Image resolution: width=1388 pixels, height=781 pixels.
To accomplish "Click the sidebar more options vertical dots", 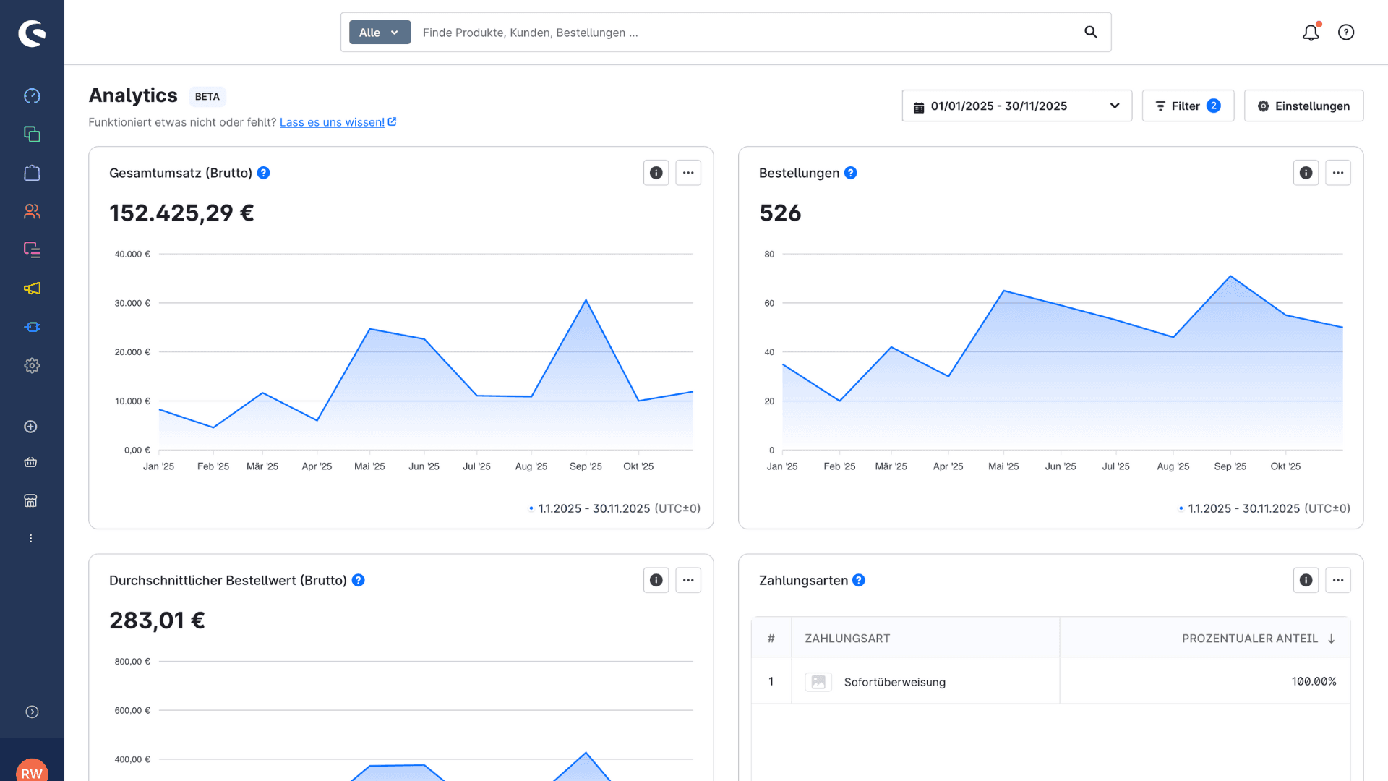I will tap(31, 539).
